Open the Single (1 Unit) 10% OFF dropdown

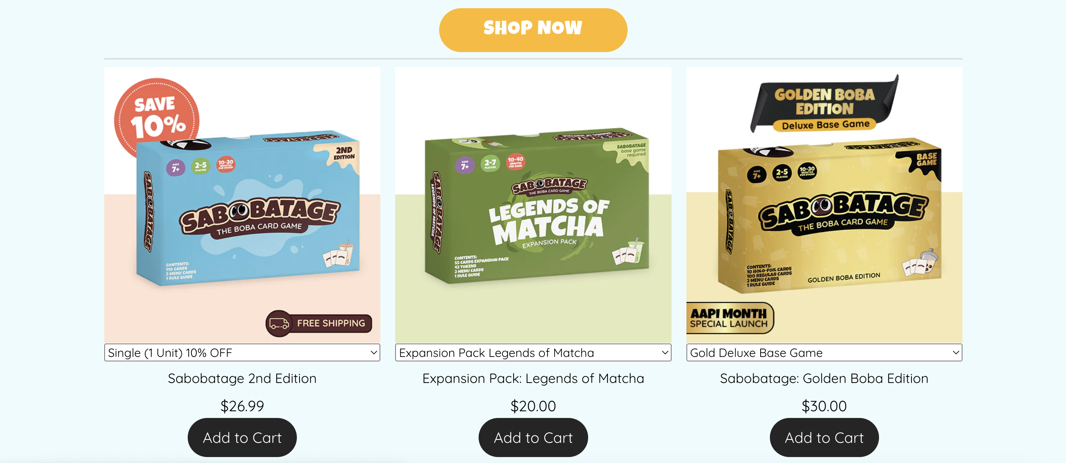point(242,352)
